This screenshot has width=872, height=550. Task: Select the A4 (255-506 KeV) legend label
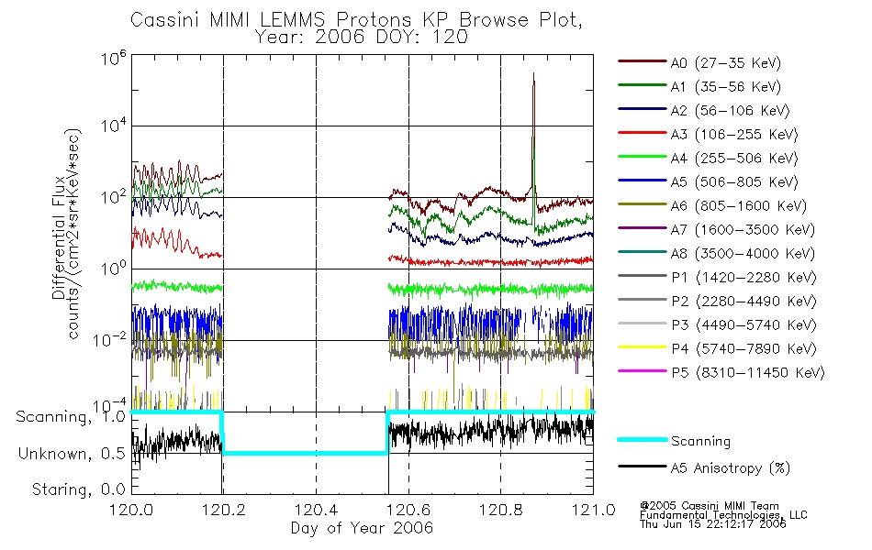[x=734, y=159]
